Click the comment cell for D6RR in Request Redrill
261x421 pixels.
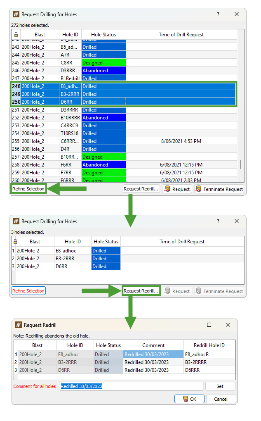pos(153,370)
